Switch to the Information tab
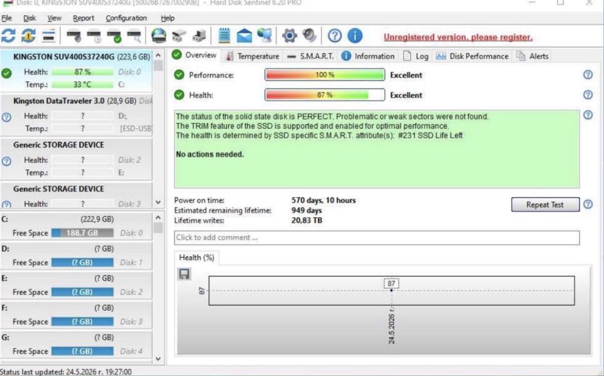Screen dimensions: 604x376 click(x=368, y=56)
